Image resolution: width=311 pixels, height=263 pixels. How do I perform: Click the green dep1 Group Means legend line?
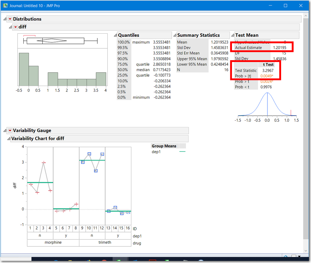click(182, 152)
